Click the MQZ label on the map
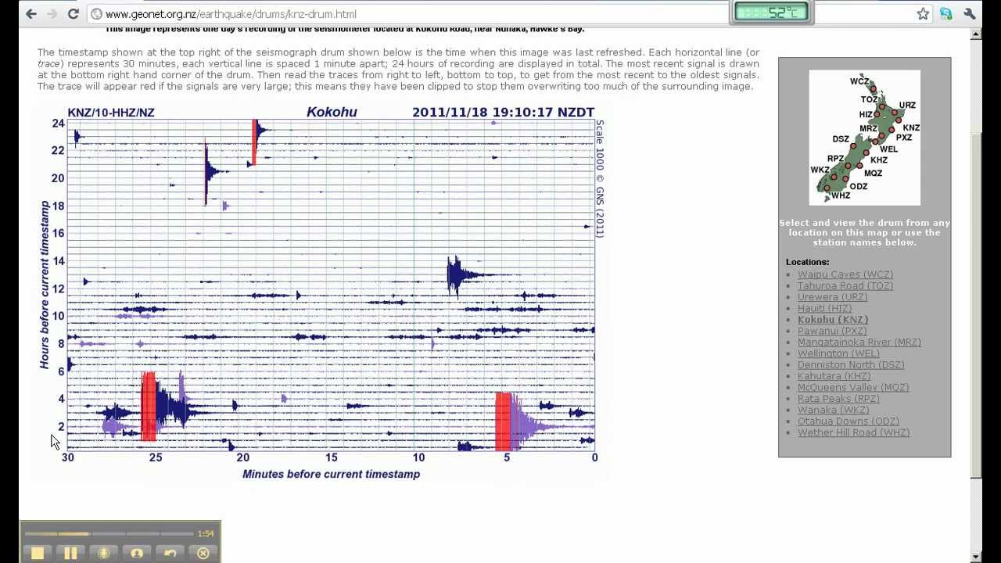The height and width of the screenshot is (563, 1001). pyautogui.click(x=873, y=174)
